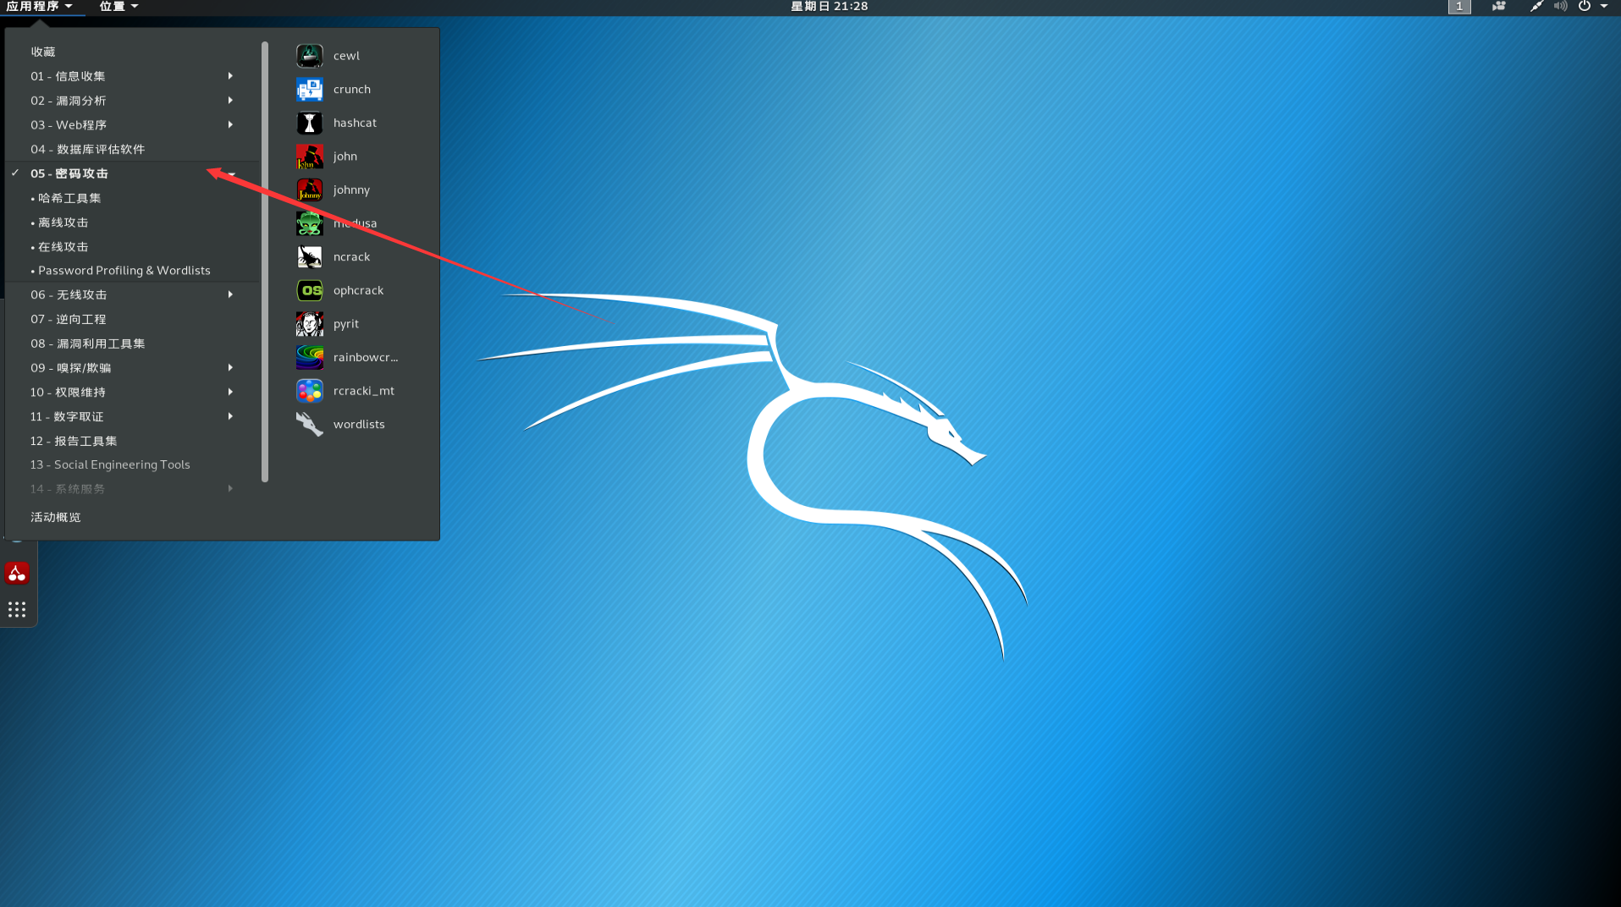The width and height of the screenshot is (1621, 907).
Task: Click the rainbowcr... label text
Action: [366, 357]
